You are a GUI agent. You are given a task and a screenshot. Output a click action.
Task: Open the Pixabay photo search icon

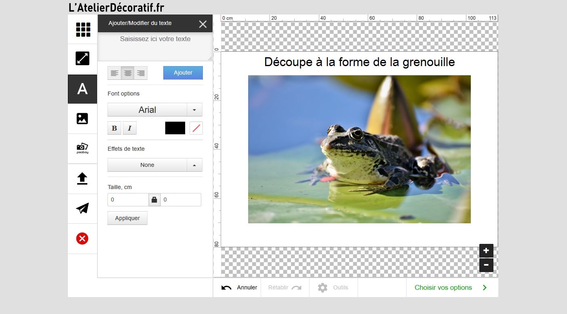point(82,148)
